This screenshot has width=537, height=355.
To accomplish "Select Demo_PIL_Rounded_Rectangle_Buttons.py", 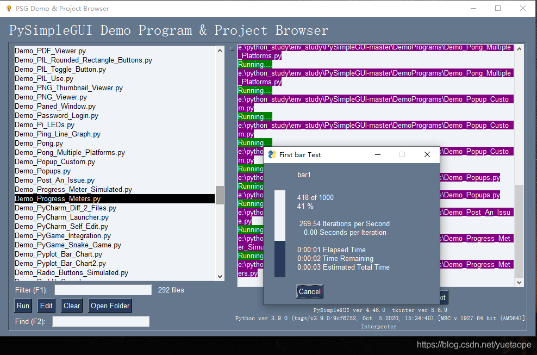I will pyautogui.click(x=114, y=60).
